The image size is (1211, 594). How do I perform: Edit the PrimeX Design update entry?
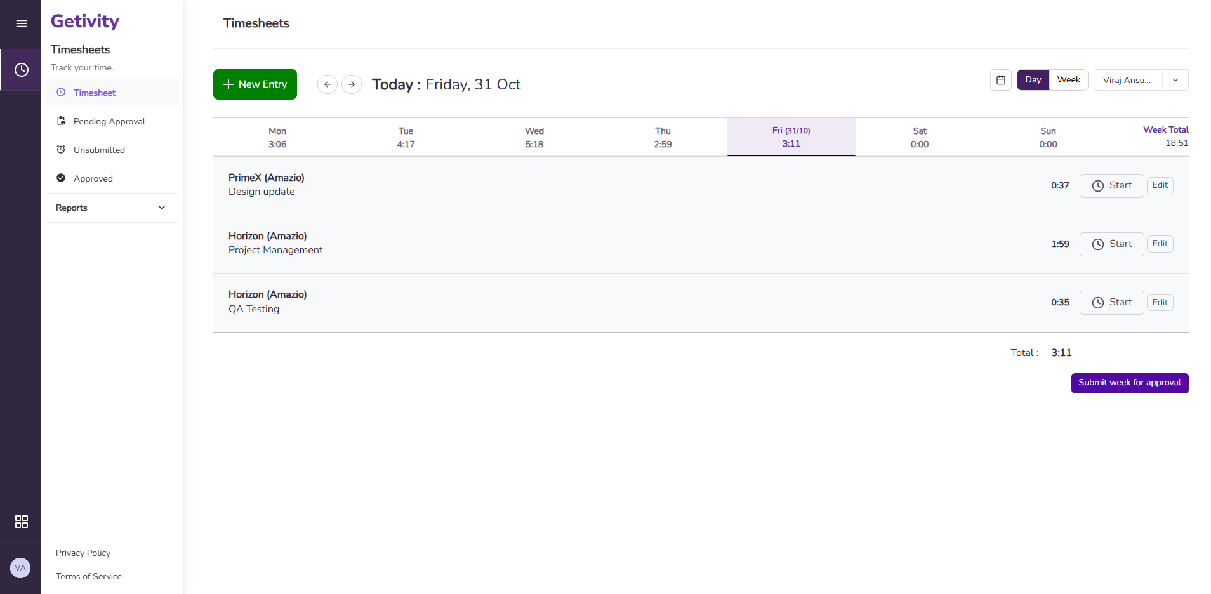[x=1160, y=185]
